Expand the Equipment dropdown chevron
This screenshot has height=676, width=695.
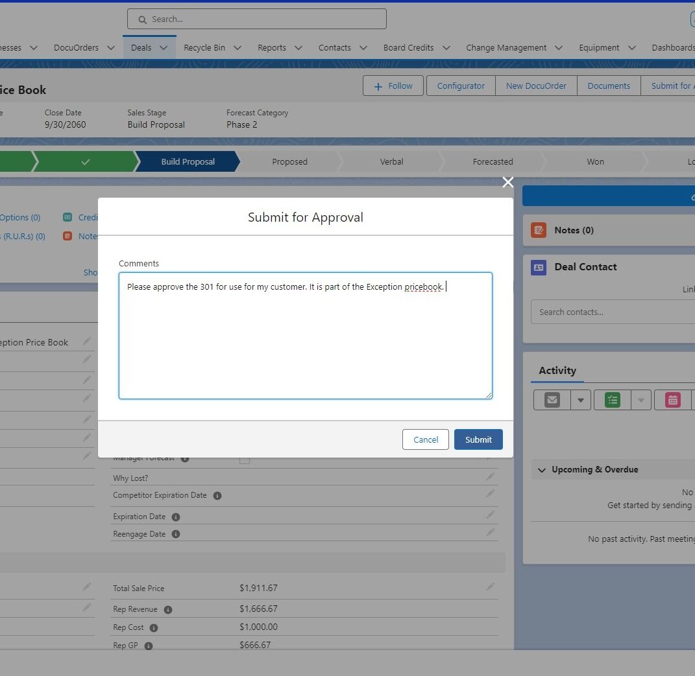pyautogui.click(x=632, y=48)
